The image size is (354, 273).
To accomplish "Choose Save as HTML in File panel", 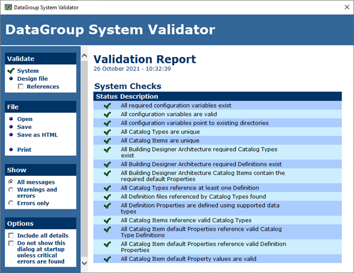I will [38, 135].
